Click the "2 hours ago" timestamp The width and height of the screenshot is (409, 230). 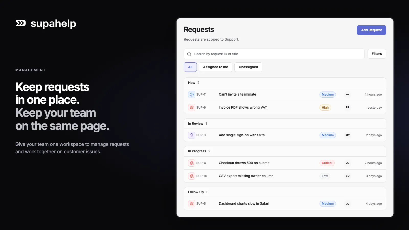point(373,163)
